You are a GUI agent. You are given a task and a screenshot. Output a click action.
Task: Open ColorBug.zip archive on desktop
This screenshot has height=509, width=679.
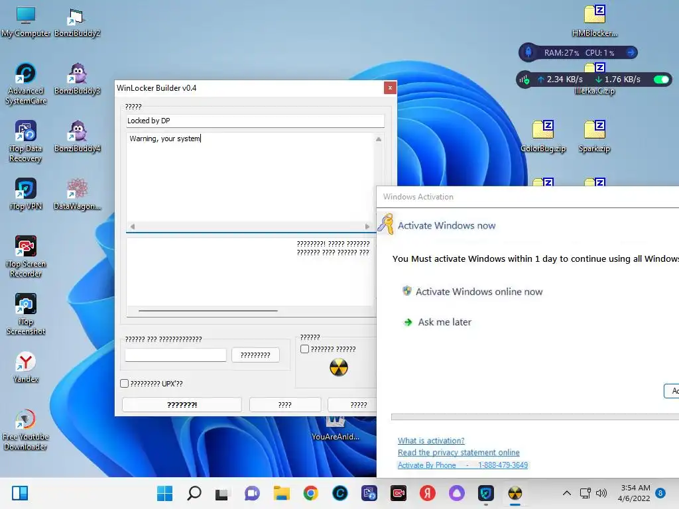[x=543, y=136]
